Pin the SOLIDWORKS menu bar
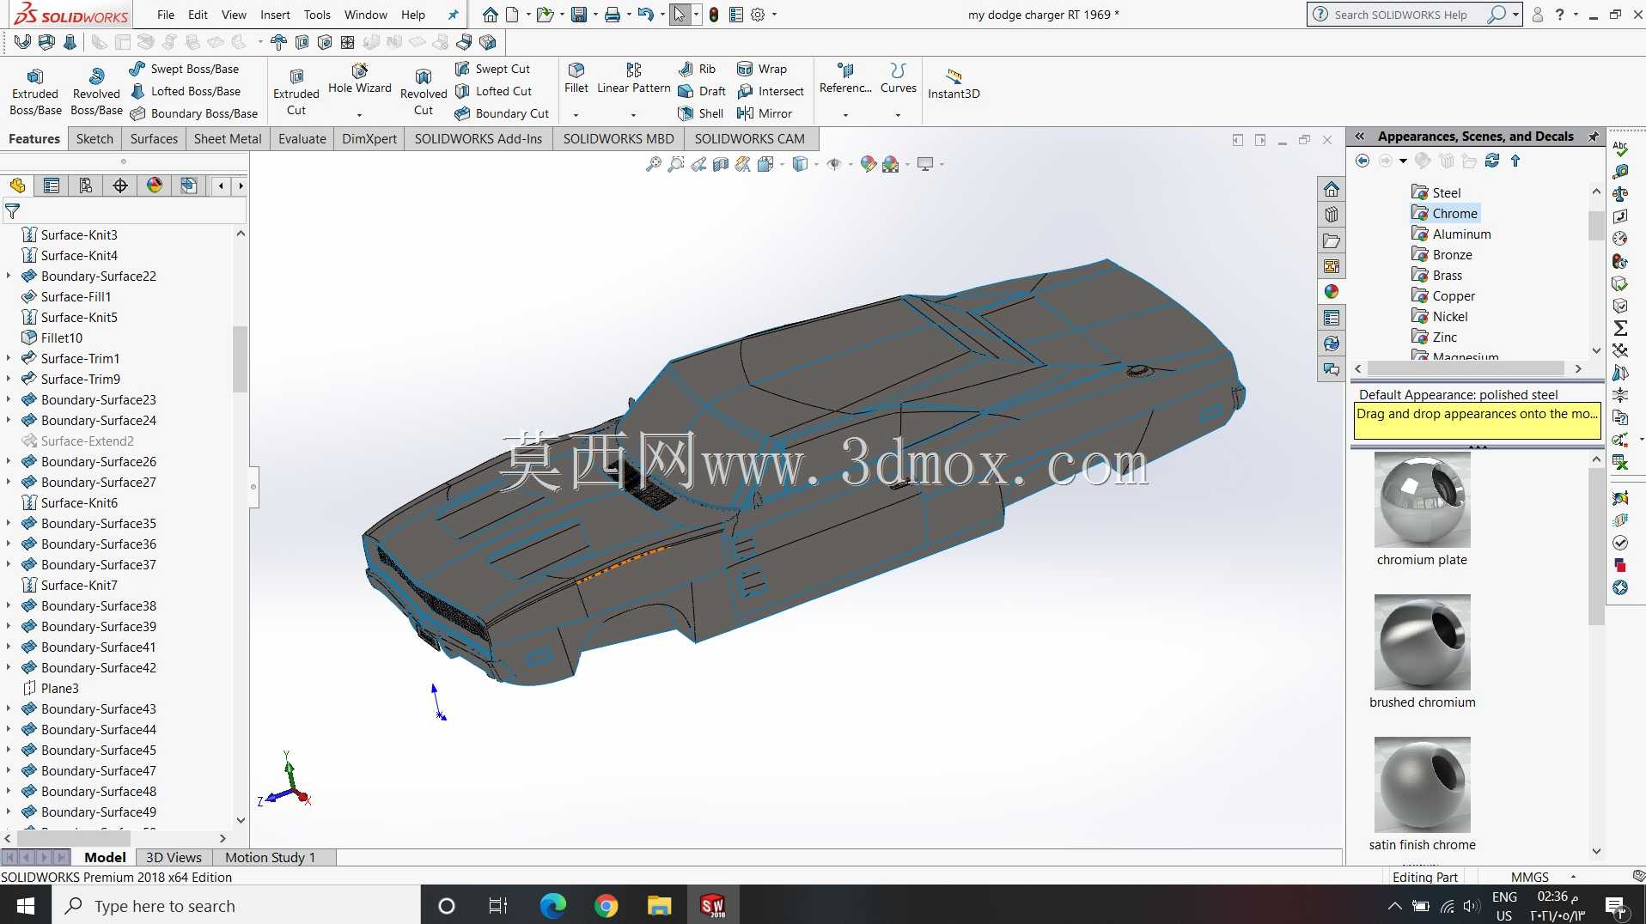 tap(453, 15)
